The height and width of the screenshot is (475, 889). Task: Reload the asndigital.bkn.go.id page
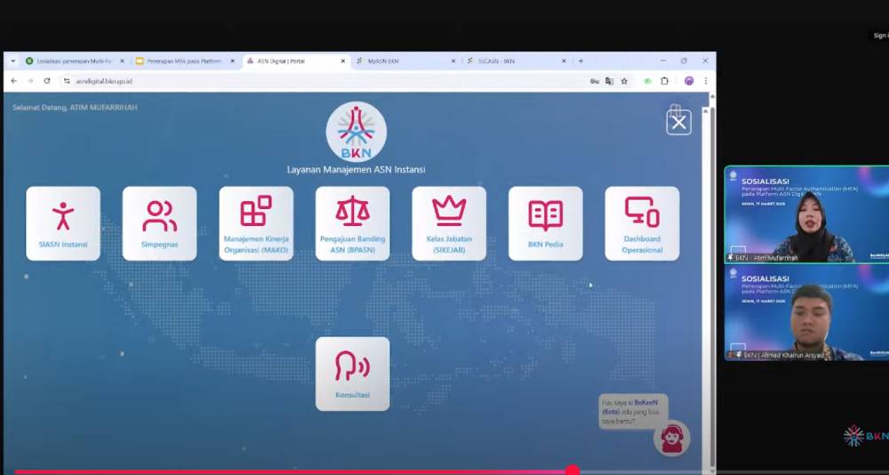pos(47,81)
